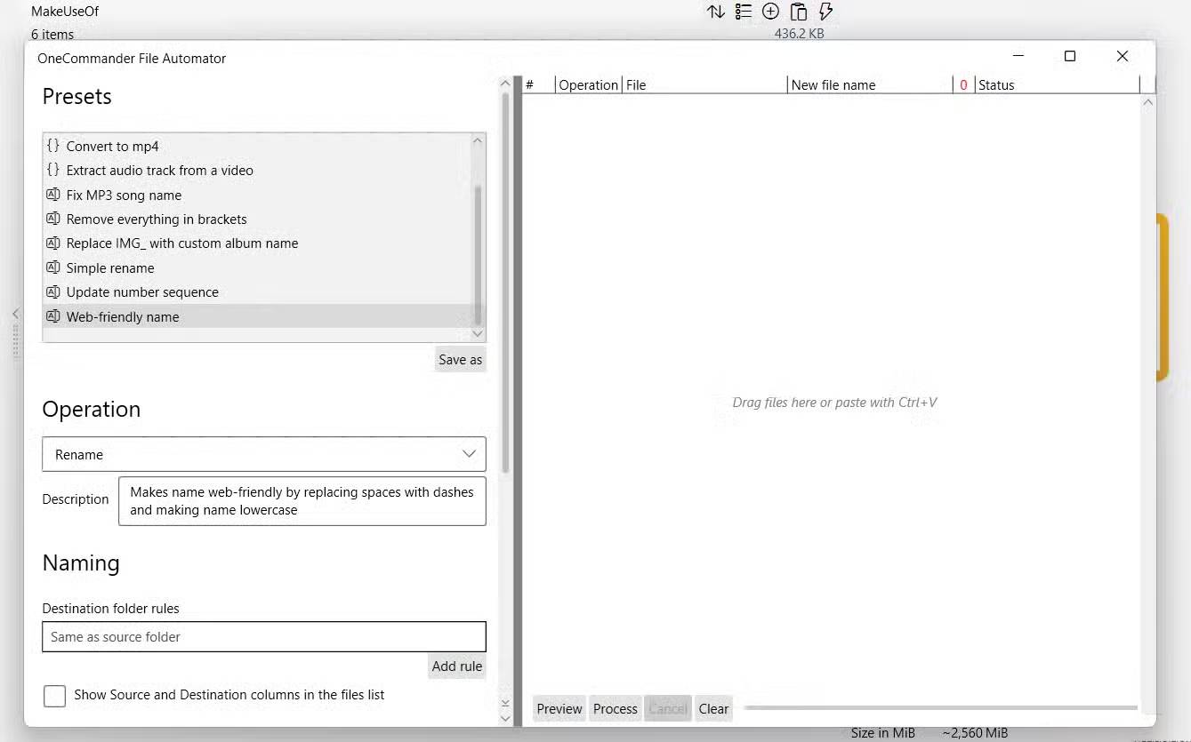1191x742 pixels.
Task: Open the lightning bolt automator icon
Action: pos(825,12)
